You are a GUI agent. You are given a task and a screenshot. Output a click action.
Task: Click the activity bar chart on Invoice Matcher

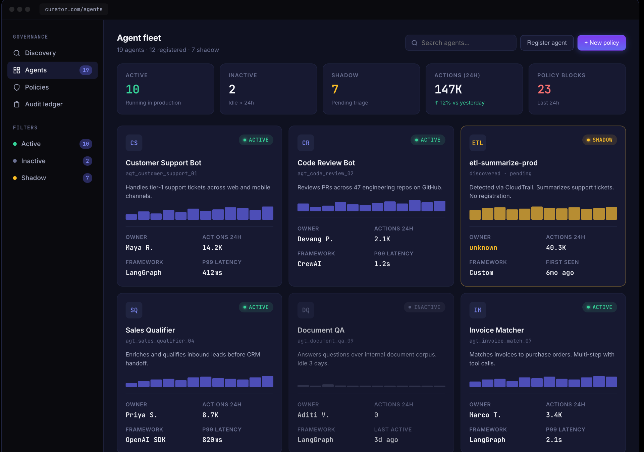(543, 382)
